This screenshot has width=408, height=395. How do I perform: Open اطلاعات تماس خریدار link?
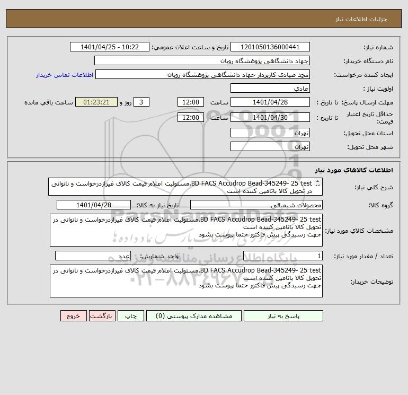coord(65,75)
